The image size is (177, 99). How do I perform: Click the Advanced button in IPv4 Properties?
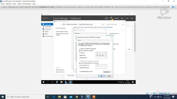pos(107,72)
